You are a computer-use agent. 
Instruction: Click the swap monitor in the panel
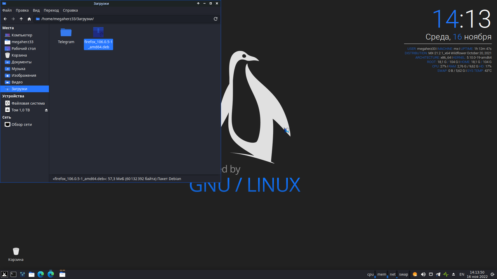(404, 274)
